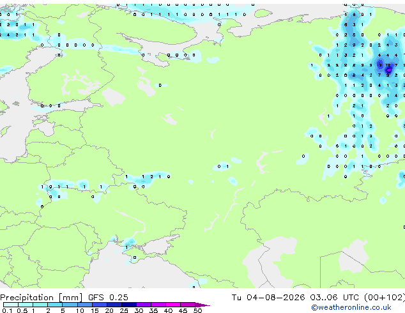Click the 25–30 mm dark navy legend box
The image size is (405, 313).
[128, 305]
